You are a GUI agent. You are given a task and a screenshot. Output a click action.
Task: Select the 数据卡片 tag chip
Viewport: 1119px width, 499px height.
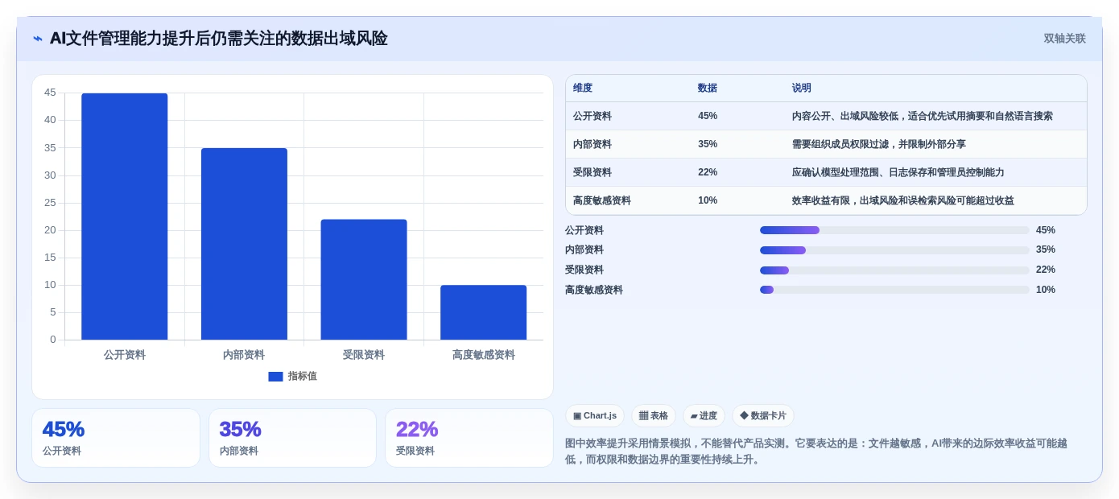click(763, 416)
